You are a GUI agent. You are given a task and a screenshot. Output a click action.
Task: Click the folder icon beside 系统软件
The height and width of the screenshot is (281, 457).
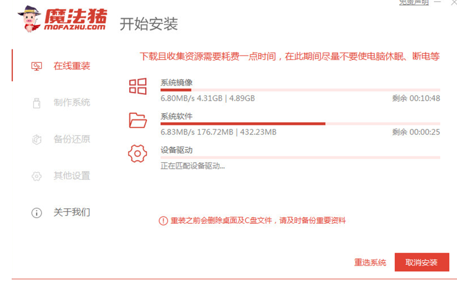tap(138, 120)
